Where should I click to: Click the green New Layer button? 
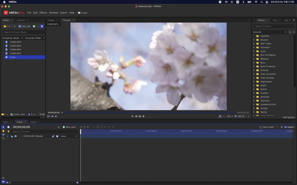coord(69,127)
